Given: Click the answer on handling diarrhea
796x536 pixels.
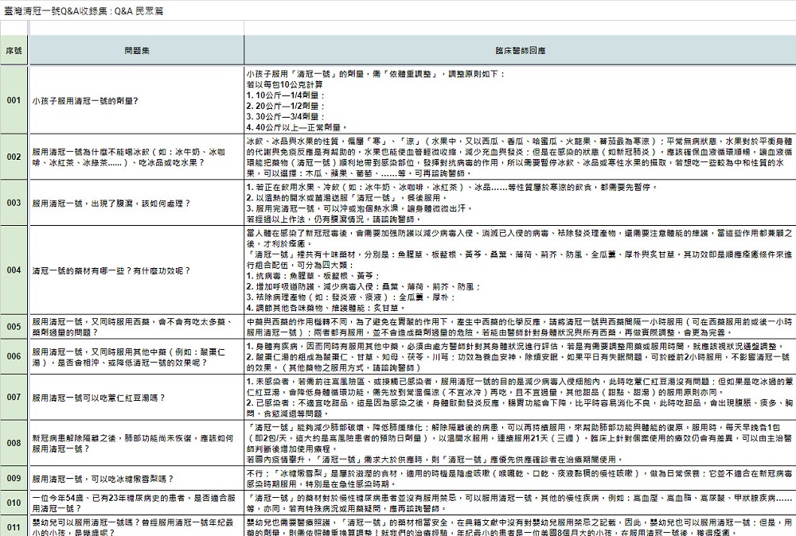Looking at the screenshot, I should (520, 203).
